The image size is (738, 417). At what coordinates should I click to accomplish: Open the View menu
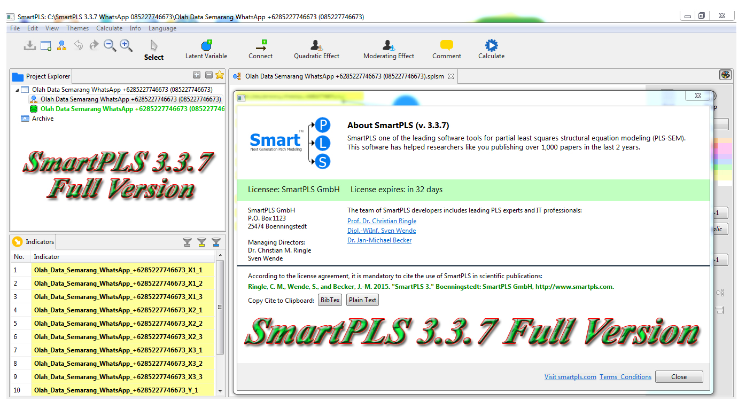coord(52,28)
